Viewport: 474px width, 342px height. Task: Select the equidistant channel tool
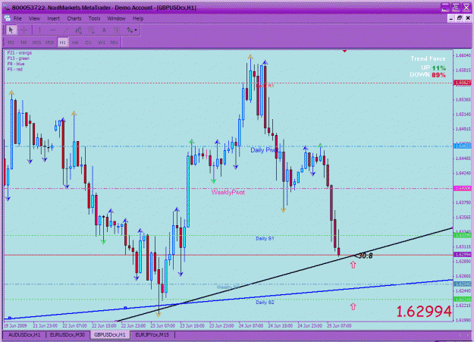tap(78, 30)
